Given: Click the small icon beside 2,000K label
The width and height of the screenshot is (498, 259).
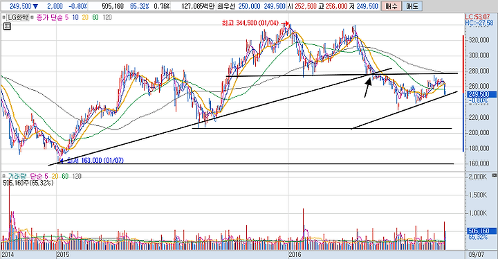Looking at the screenshot, I should point(494,175).
